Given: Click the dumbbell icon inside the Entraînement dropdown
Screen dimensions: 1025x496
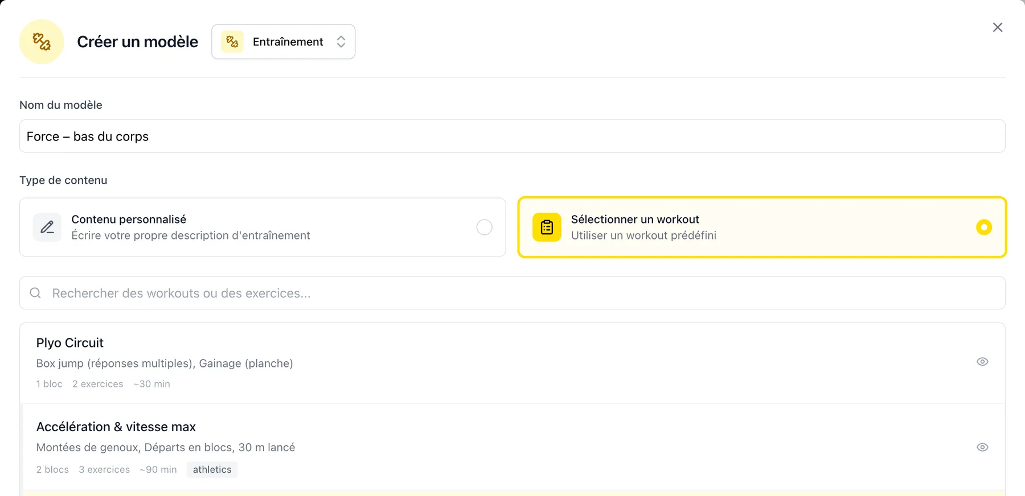Looking at the screenshot, I should pos(232,42).
